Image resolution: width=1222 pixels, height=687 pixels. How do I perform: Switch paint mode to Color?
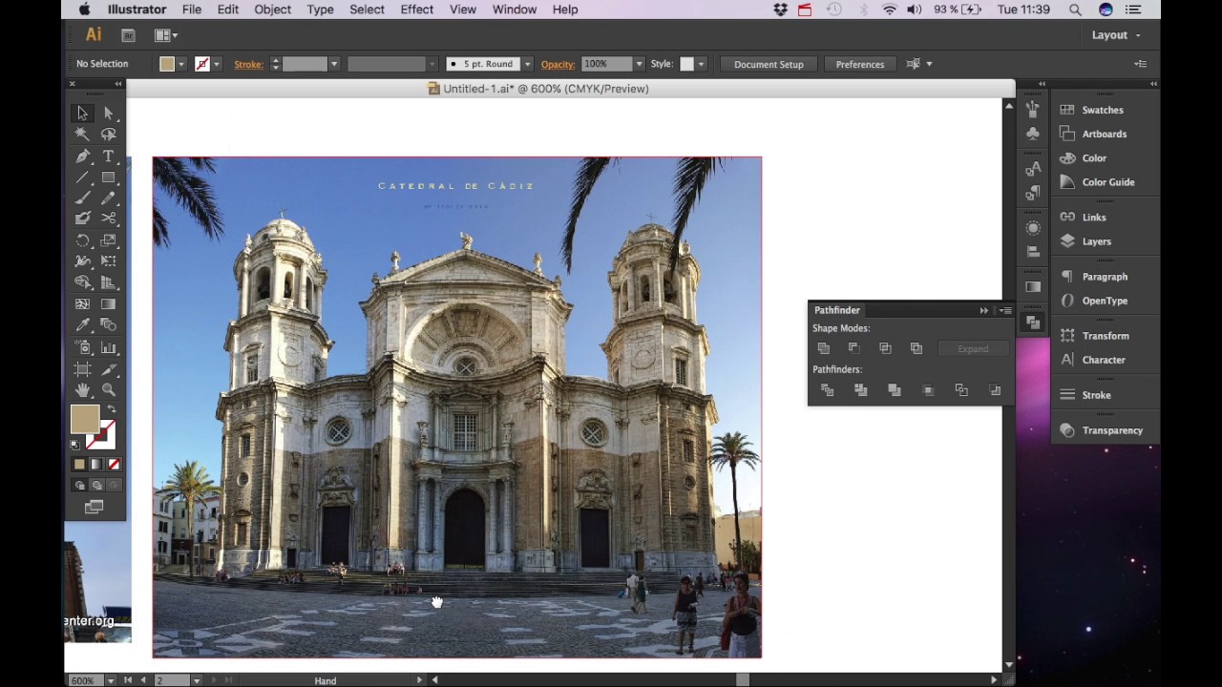point(79,465)
